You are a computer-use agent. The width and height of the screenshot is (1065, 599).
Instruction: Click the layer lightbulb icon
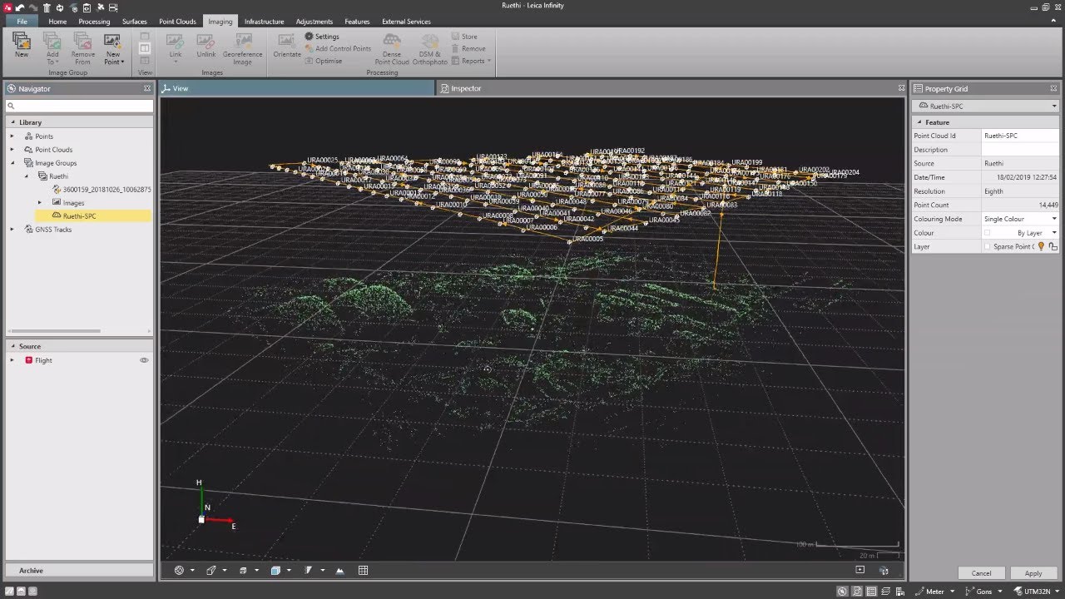[x=1041, y=247]
